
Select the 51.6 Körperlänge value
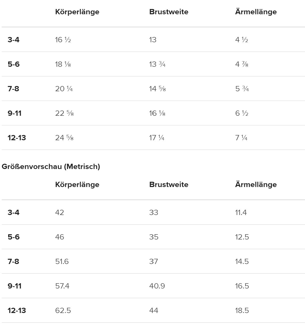click(x=62, y=261)
